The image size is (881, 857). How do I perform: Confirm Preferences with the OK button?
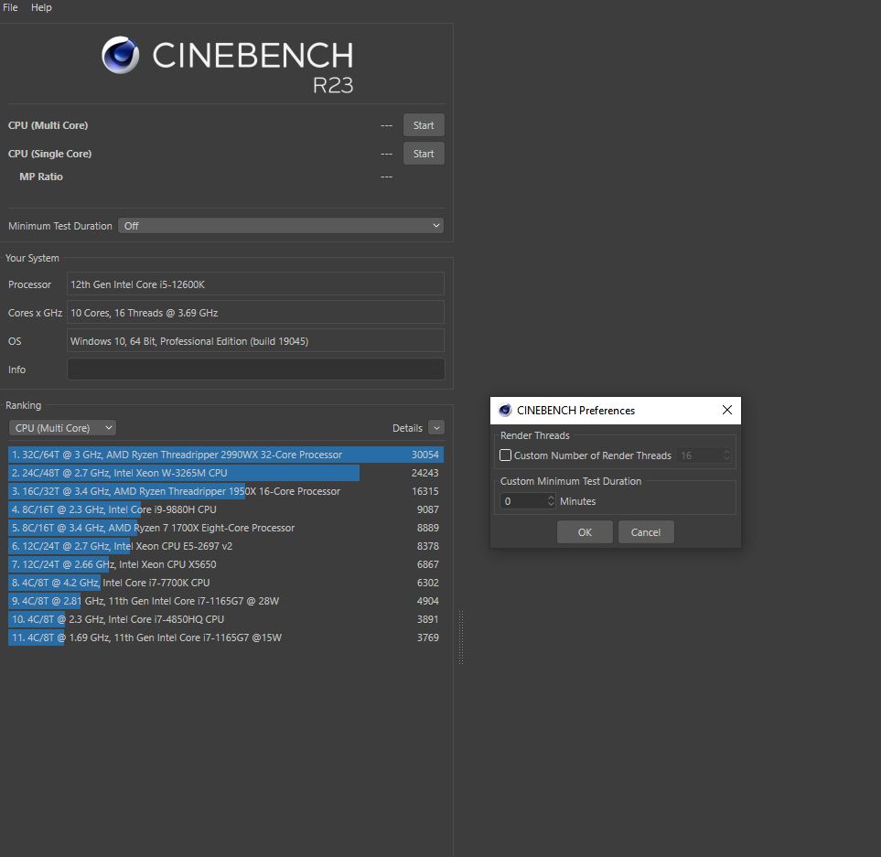585,531
